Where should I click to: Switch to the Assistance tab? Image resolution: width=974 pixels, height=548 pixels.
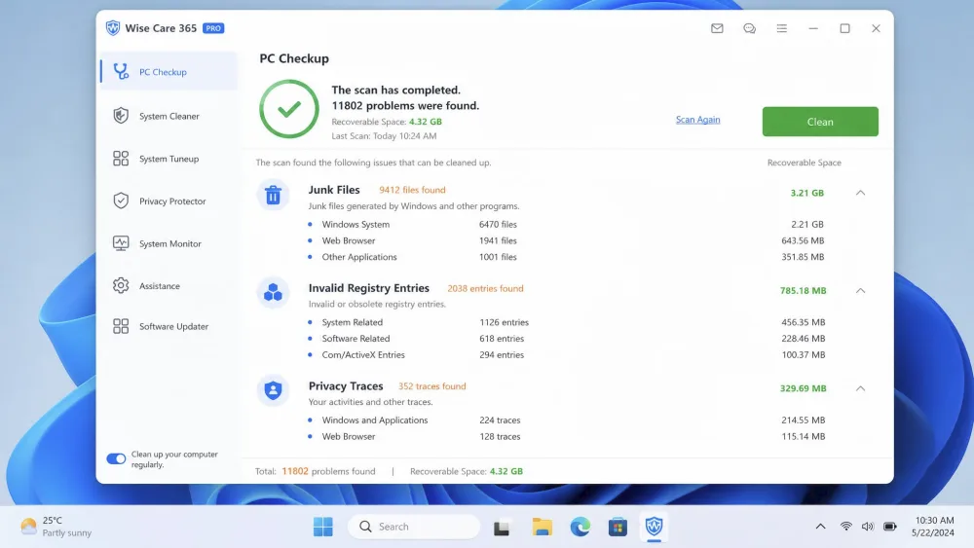pyautogui.click(x=169, y=286)
